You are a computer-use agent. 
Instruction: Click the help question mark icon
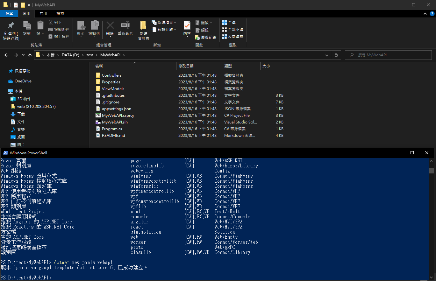432,14
